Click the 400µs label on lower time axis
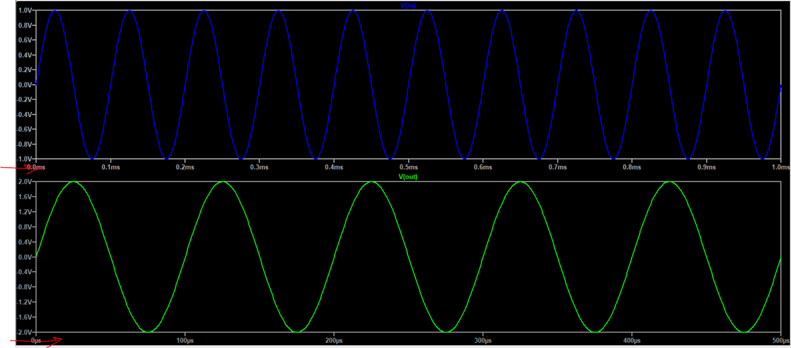 pyautogui.click(x=632, y=340)
